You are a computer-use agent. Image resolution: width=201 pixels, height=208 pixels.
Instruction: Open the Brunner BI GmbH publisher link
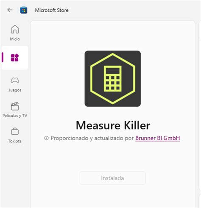pyautogui.click(x=158, y=138)
